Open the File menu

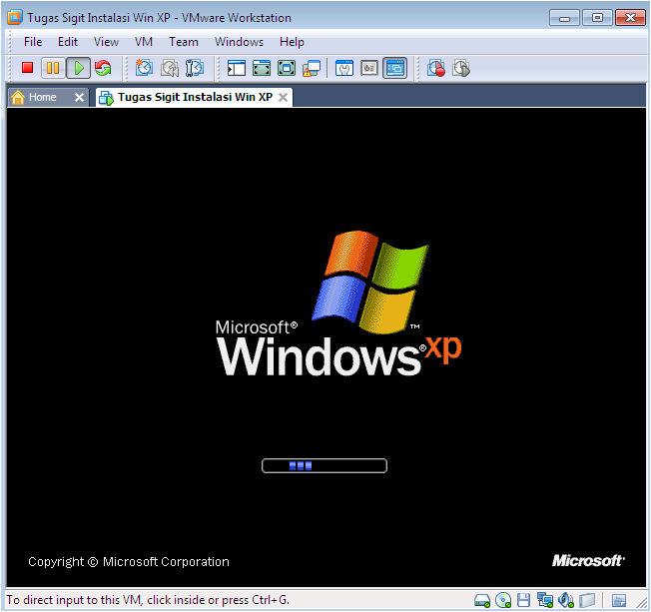tap(33, 42)
